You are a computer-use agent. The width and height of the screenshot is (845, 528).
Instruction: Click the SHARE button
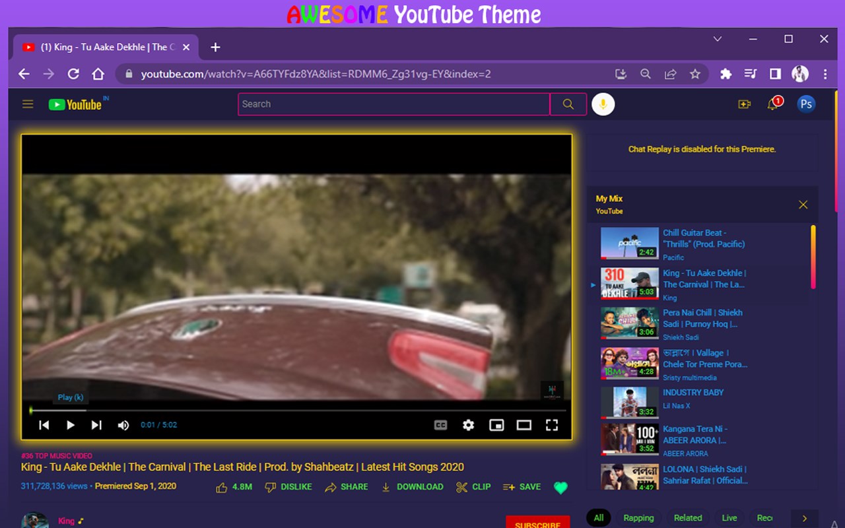[x=347, y=487]
